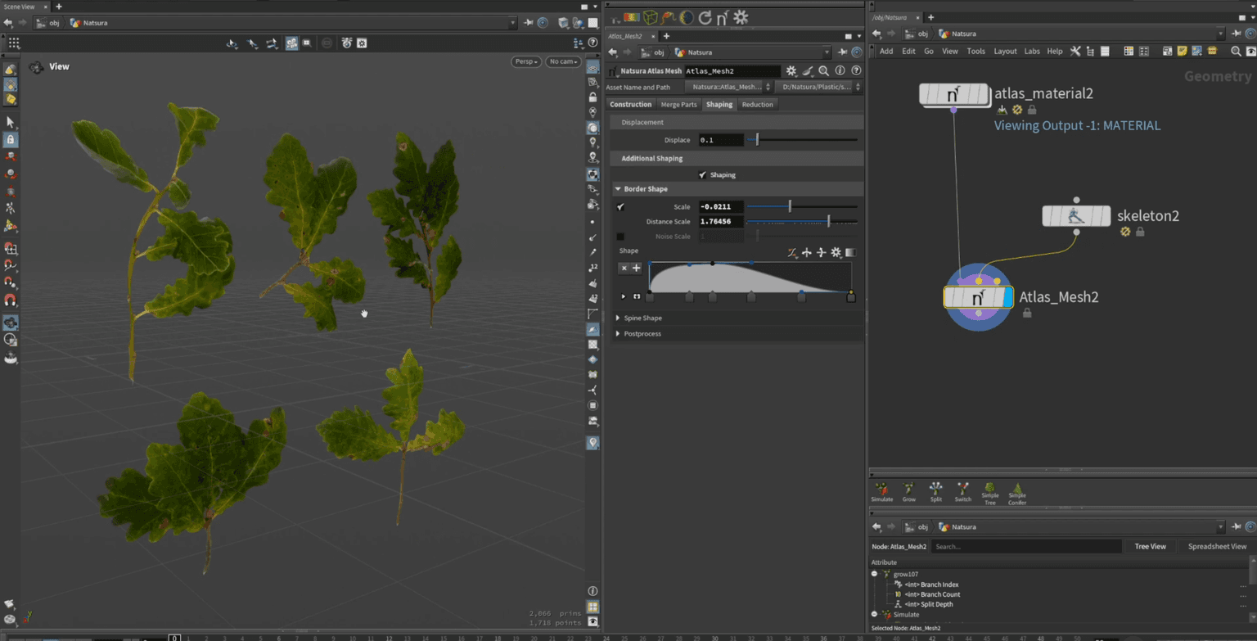Open the Labs menu in the network editor
The height and width of the screenshot is (641, 1257).
coord(1032,51)
